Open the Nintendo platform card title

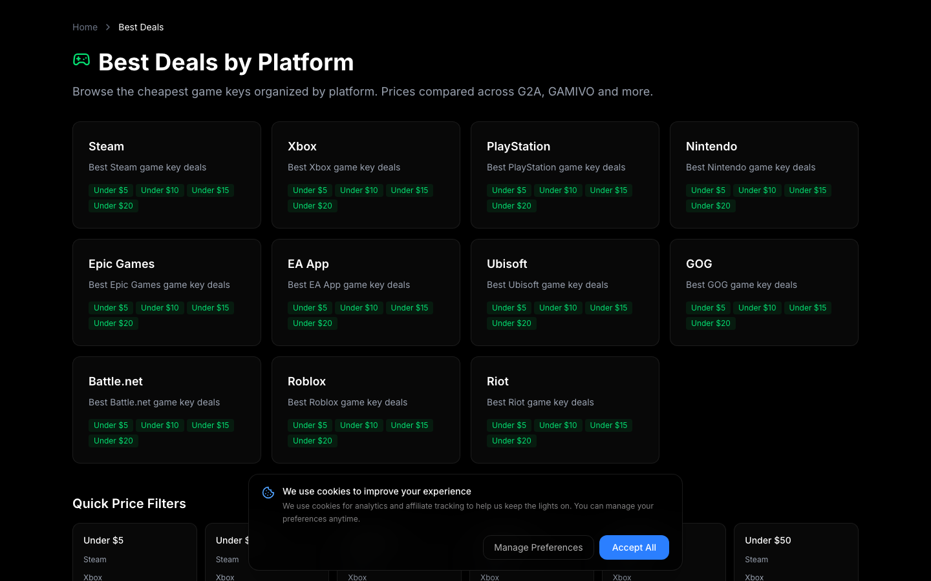click(x=711, y=147)
